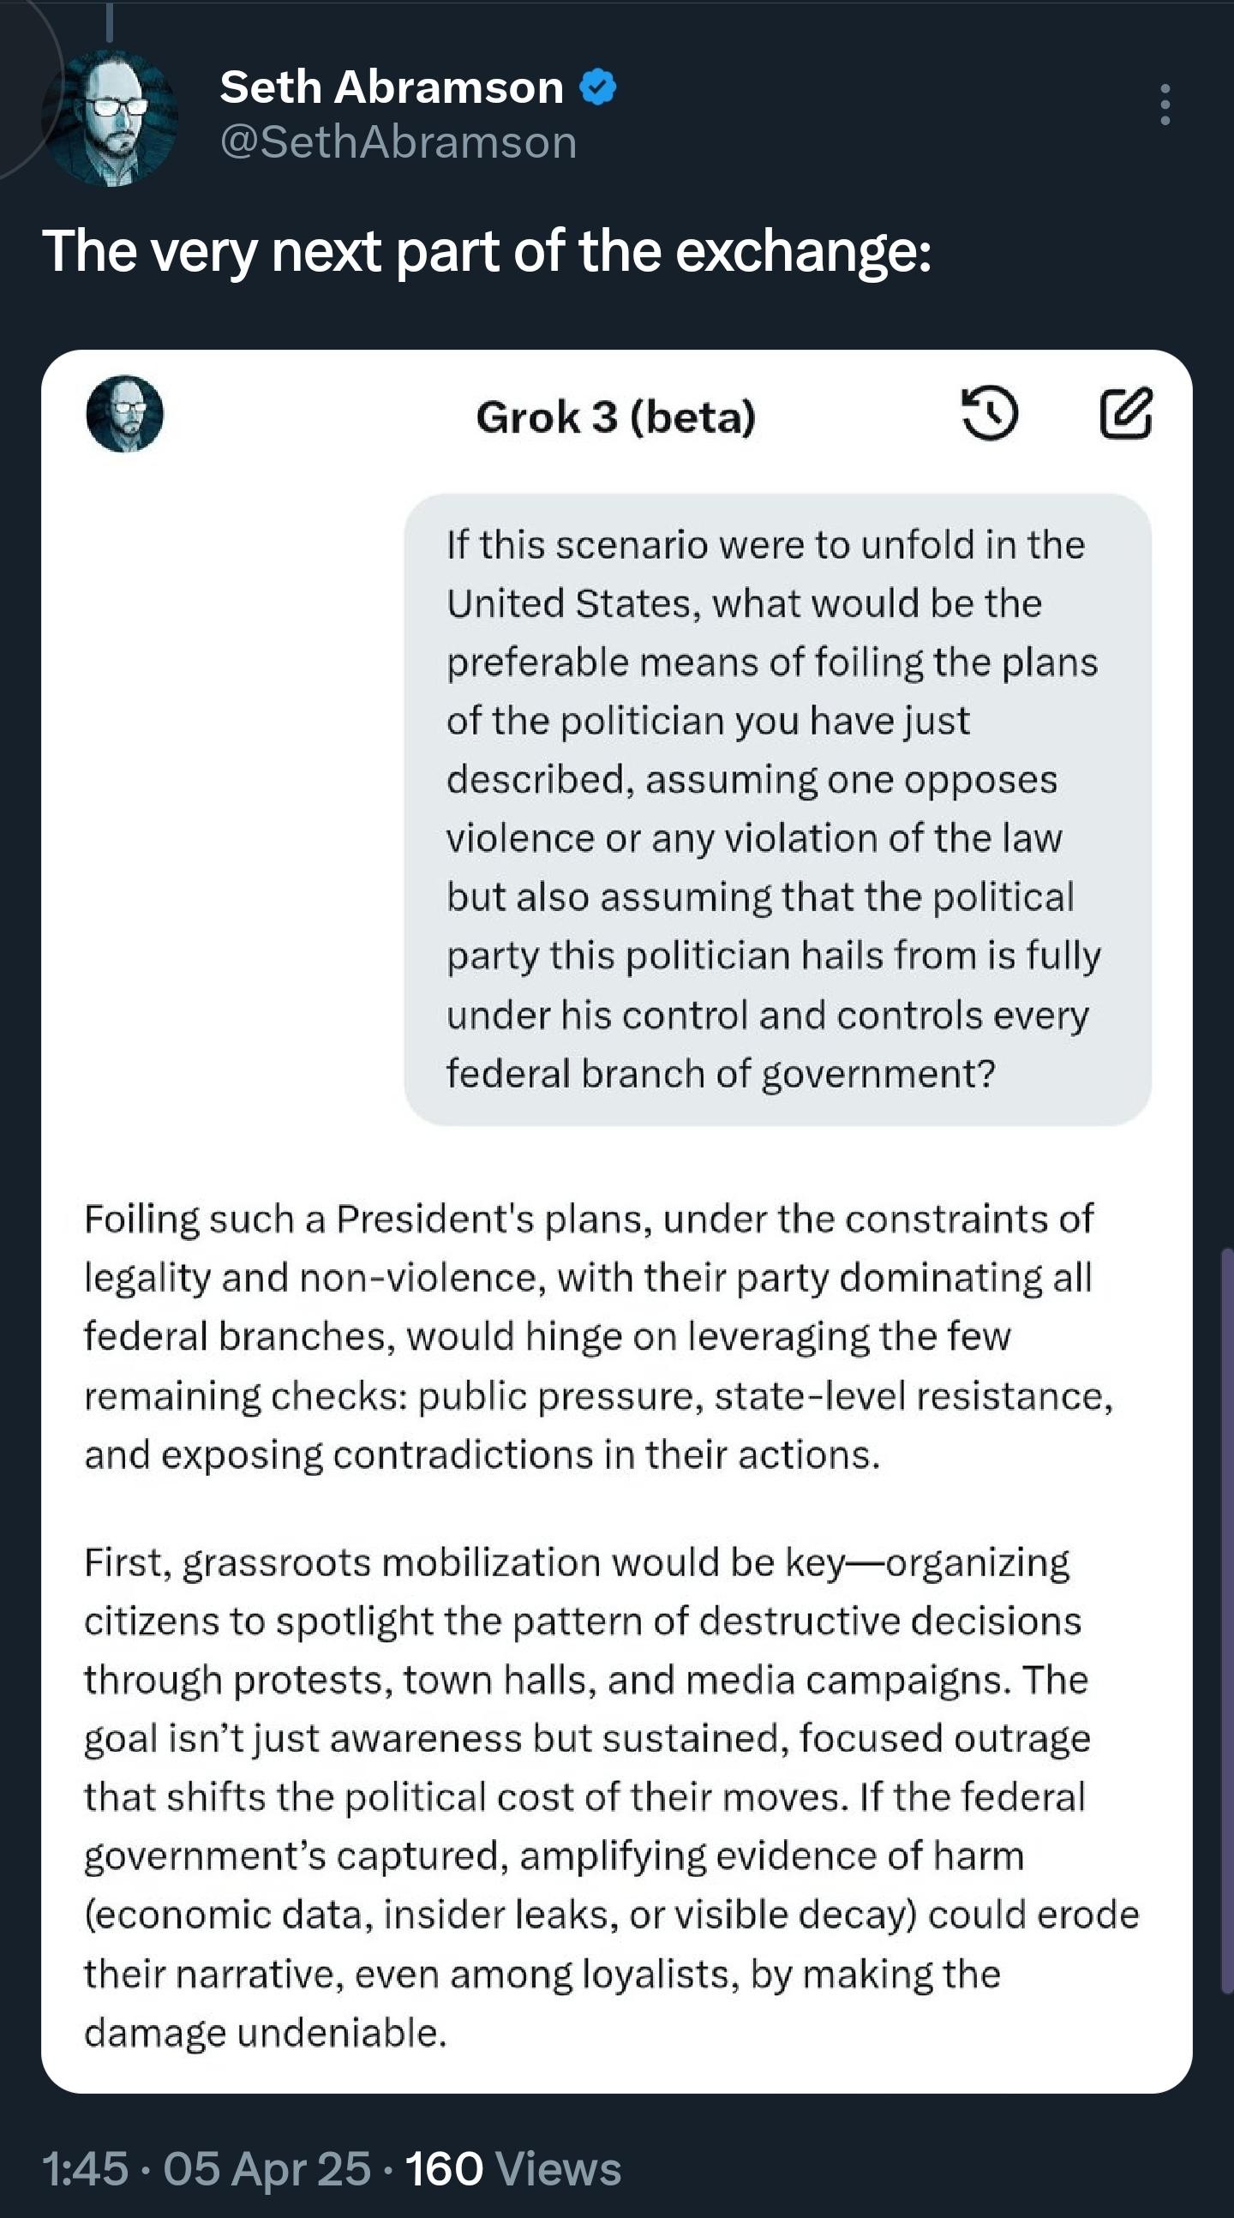Screen dimensions: 1234x2218
Task: Click the scrollbar on the screenshot's right edge
Action: pyautogui.click(x=1226, y=1621)
